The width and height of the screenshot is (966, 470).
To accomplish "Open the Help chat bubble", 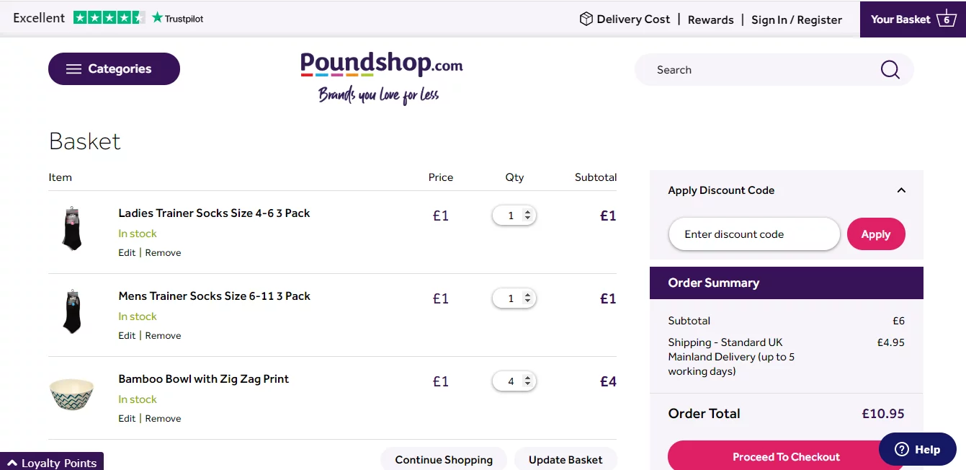I will coord(918,449).
